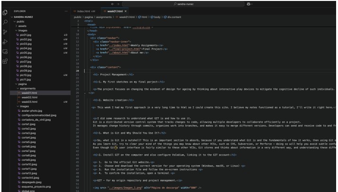Click the pagina breadcrumb segment
338x192 pixels.
click(x=88, y=17)
